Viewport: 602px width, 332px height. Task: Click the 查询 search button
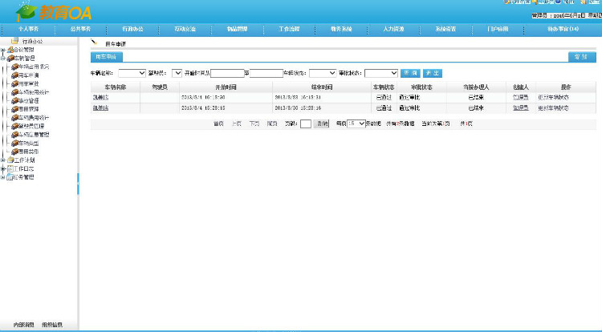(x=410, y=73)
